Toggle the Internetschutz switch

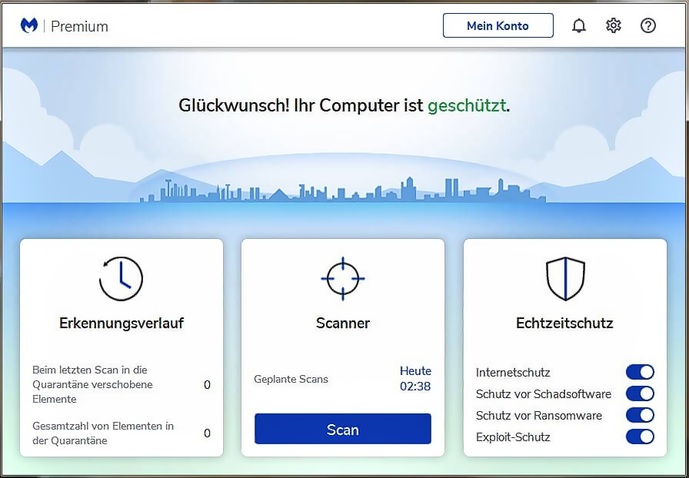(x=640, y=373)
